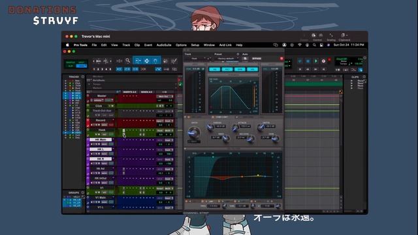Select the Trim tool

coord(138,61)
